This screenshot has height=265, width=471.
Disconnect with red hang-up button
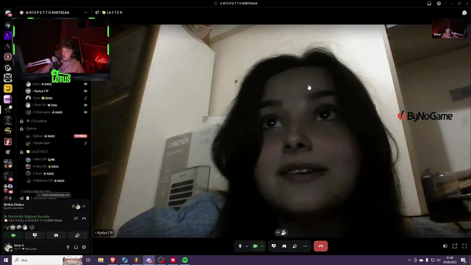tap(321, 246)
